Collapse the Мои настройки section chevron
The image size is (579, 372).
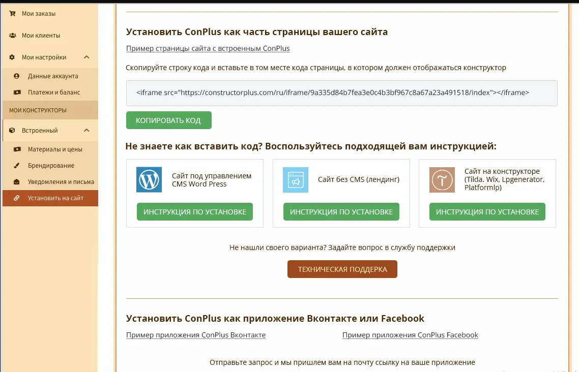click(x=86, y=57)
